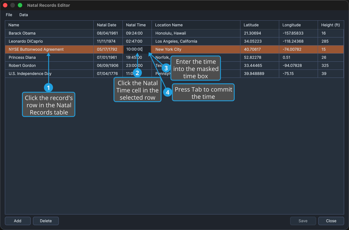Select the Robert Gordon name cell
349x230 pixels.
point(49,65)
